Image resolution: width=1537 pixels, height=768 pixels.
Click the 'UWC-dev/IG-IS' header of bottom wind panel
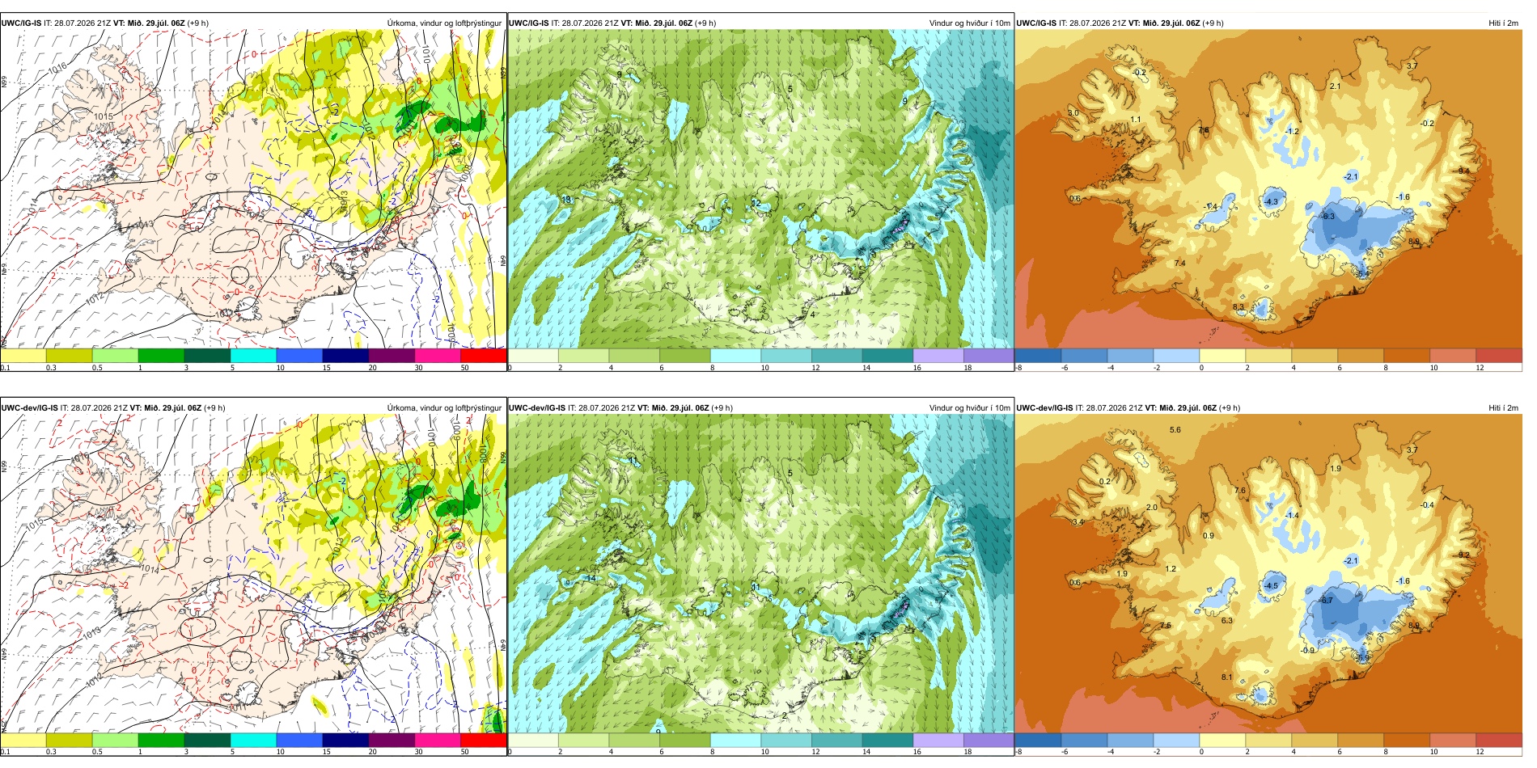537,408
